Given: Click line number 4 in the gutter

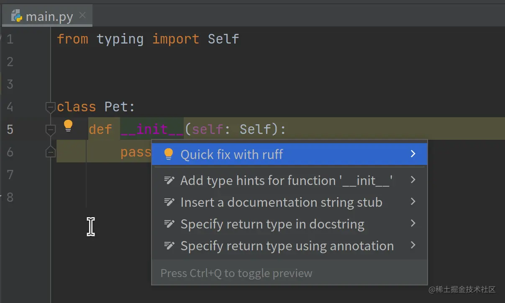Looking at the screenshot, I should [10, 107].
